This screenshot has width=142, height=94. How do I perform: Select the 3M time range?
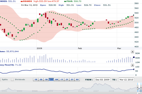[x=51, y=80]
